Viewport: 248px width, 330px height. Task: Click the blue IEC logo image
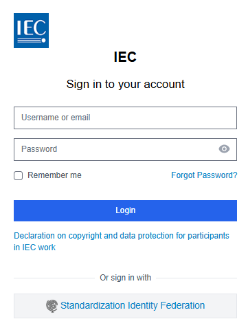click(31, 30)
